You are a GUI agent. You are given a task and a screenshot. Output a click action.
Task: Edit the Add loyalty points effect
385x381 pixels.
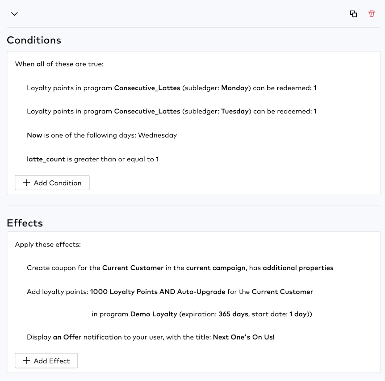click(169, 292)
